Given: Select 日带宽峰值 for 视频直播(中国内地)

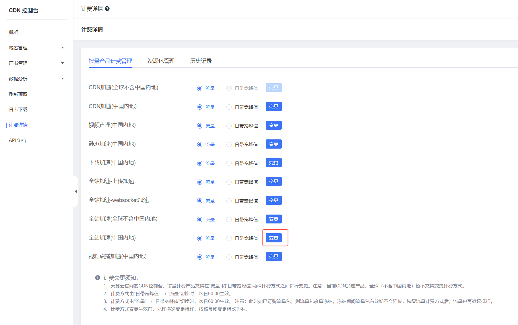Looking at the screenshot, I should tap(242, 126).
